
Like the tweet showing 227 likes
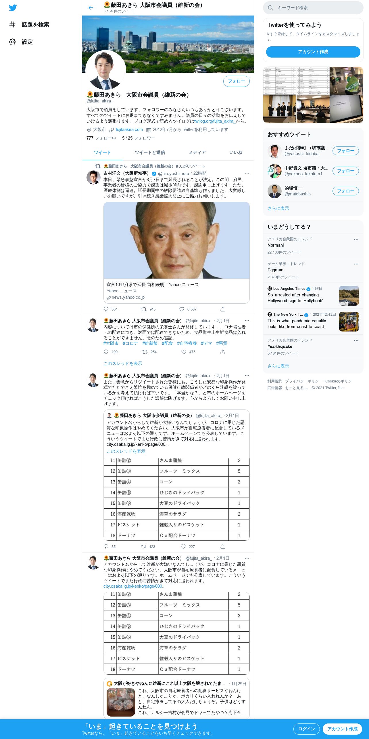coord(183,546)
